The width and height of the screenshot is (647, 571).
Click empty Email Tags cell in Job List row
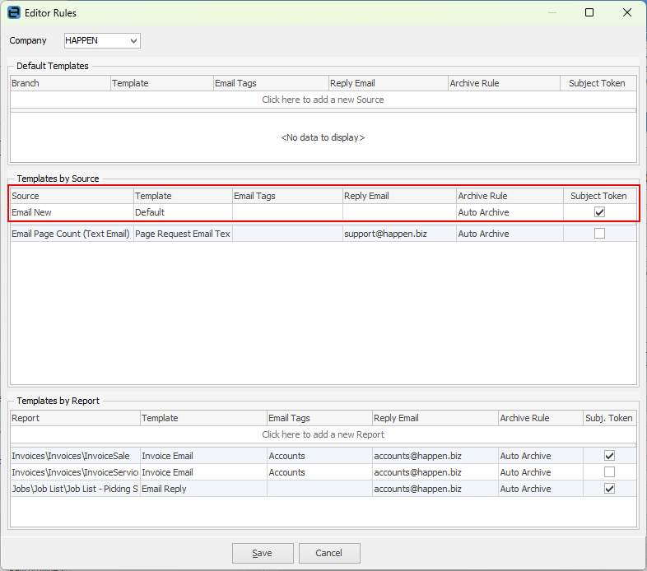319,489
